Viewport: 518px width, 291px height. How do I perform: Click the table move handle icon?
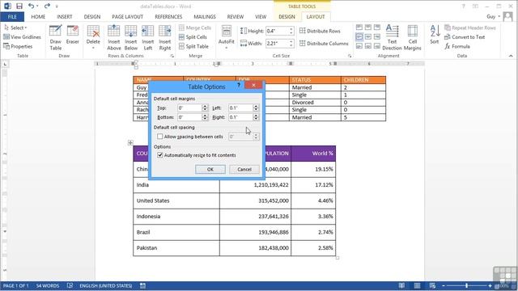point(130,142)
